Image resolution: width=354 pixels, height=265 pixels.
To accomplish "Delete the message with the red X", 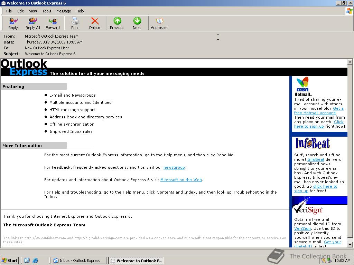I will click(95, 23).
